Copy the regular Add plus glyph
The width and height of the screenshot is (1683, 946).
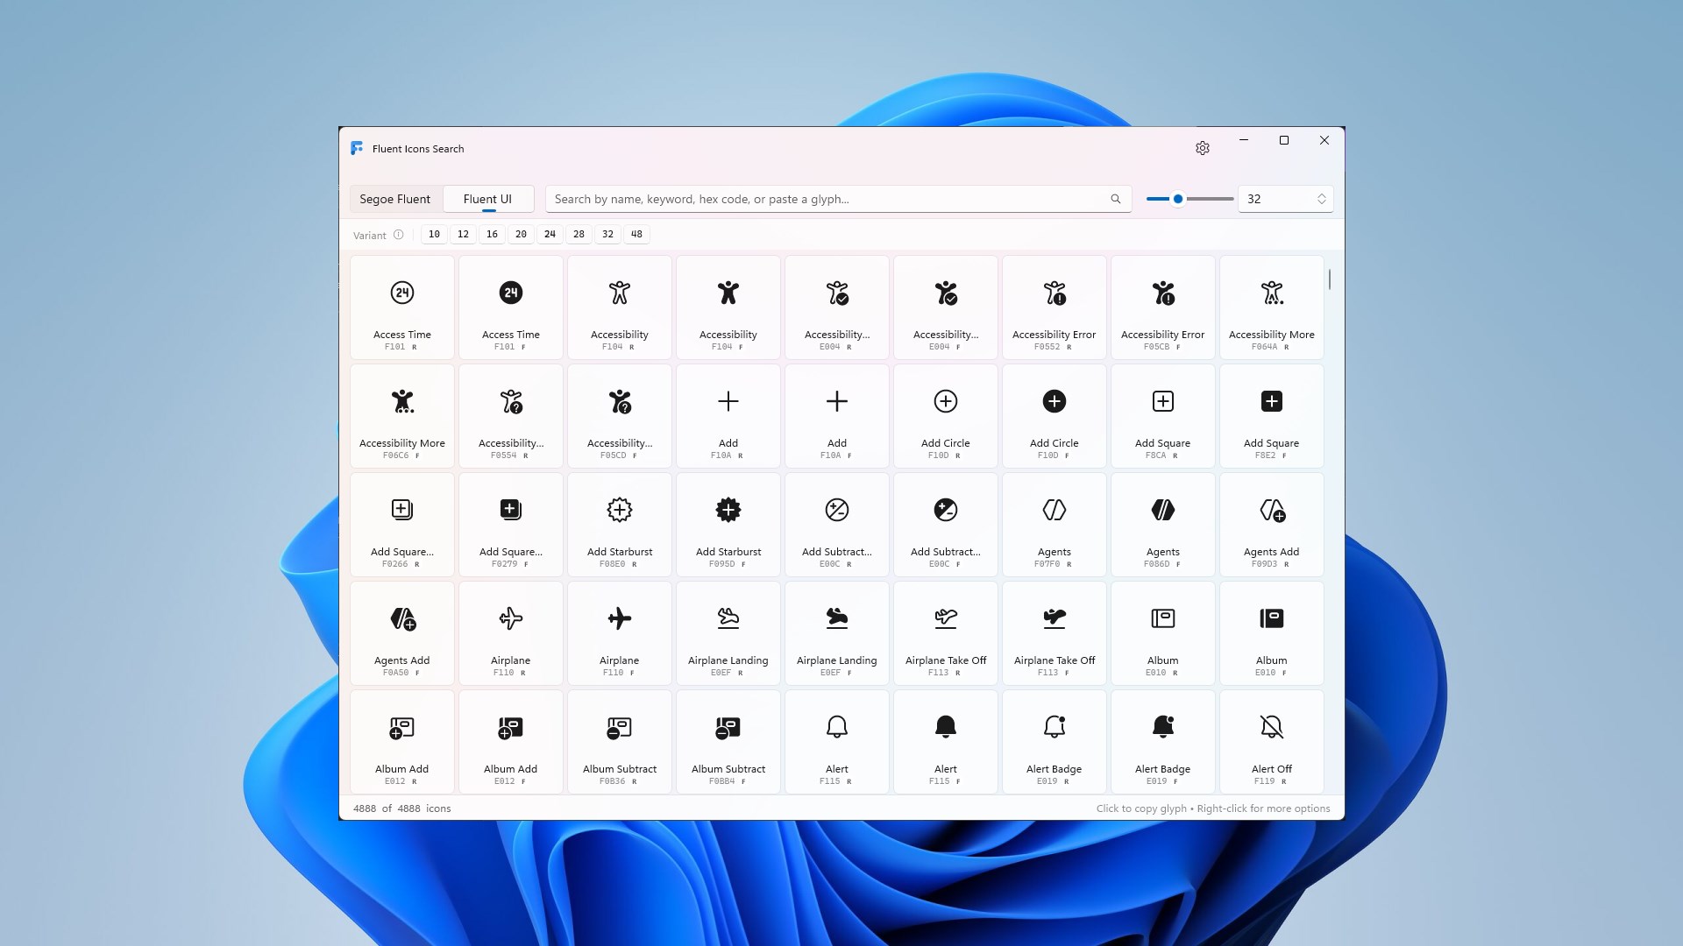click(728, 416)
